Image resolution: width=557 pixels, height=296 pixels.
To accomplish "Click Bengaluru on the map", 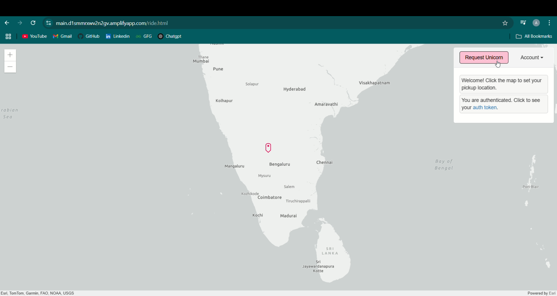I will coord(280,164).
